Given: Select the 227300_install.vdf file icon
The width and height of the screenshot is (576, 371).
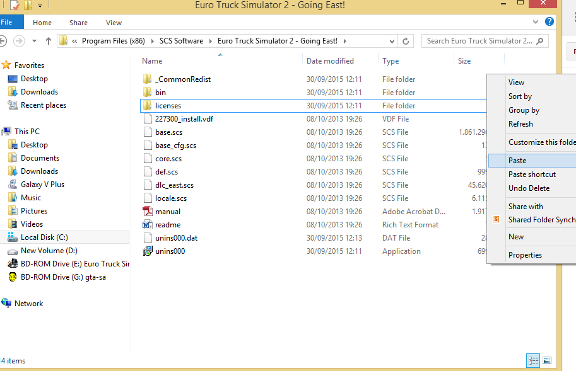Looking at the screenshot, I should point(147,118).
